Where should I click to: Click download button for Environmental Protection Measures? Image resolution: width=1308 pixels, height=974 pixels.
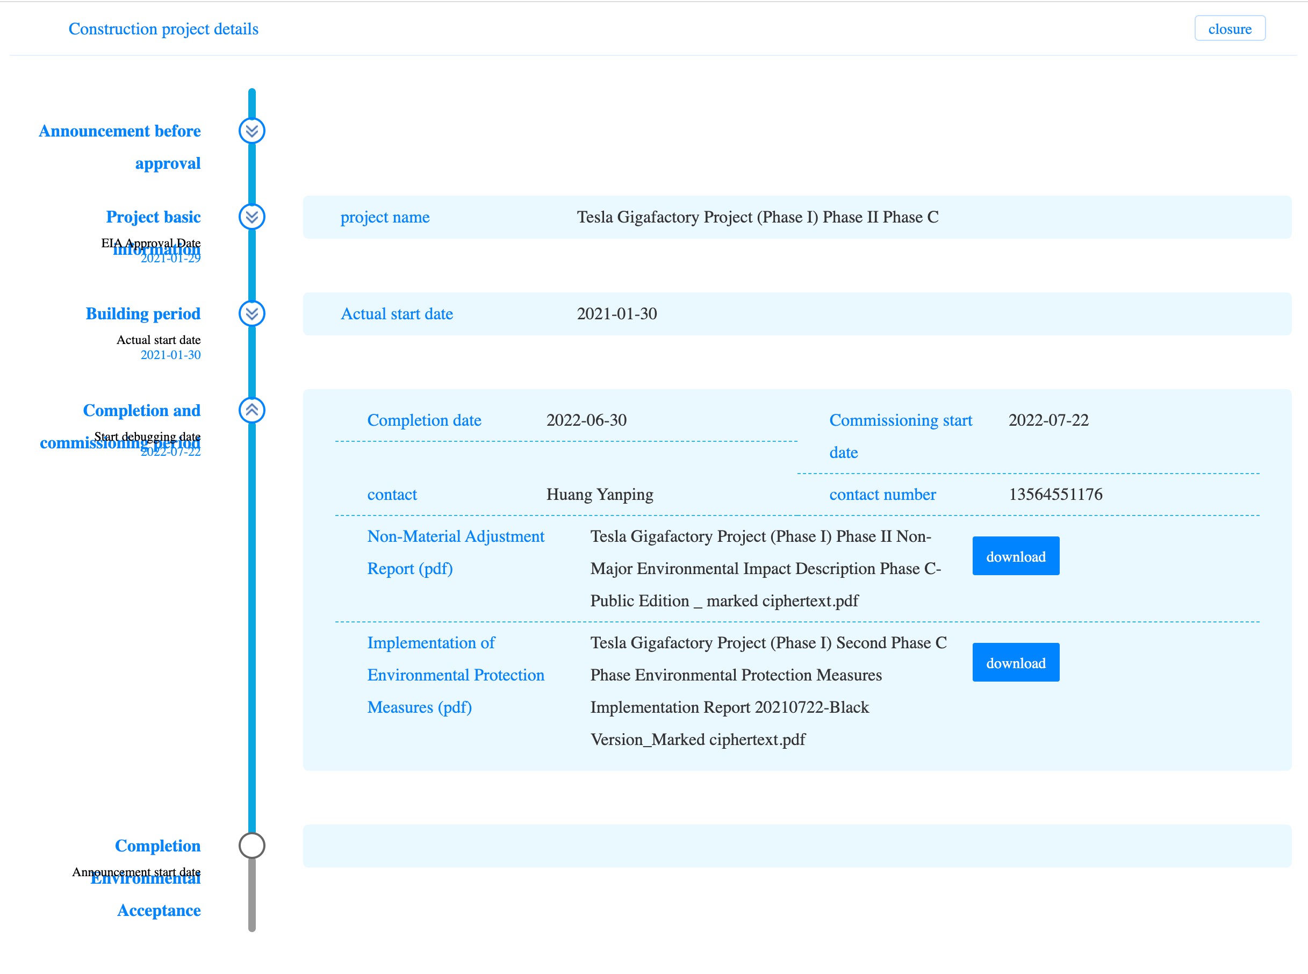coord(1016,662)
